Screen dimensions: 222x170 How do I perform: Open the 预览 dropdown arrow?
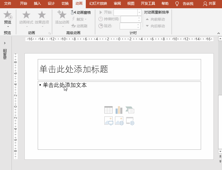8,26
